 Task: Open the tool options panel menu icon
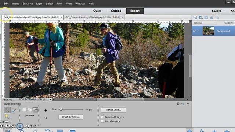183,104
